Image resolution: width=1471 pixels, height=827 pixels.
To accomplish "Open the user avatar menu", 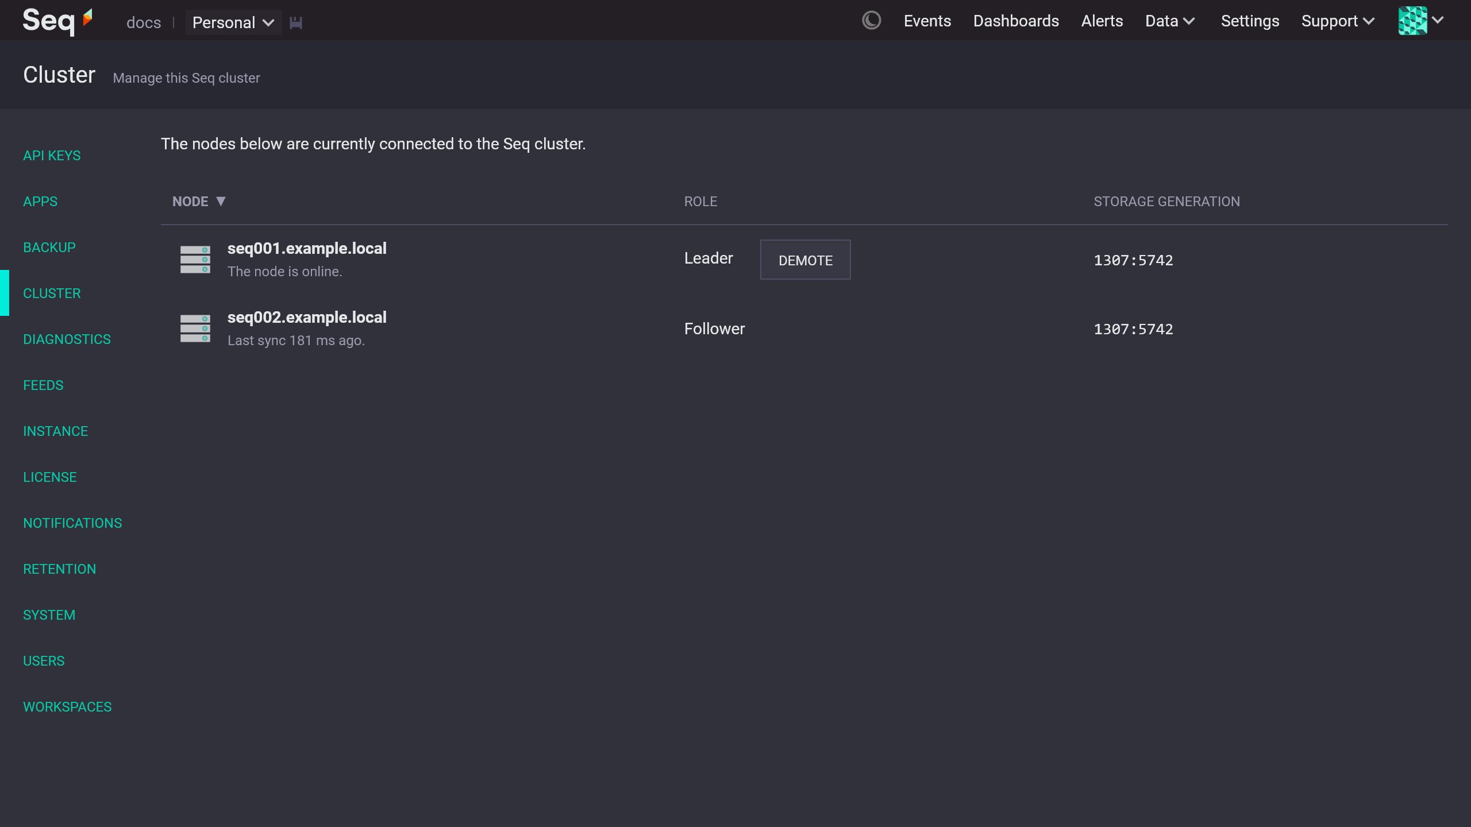I will [1413, 21].
